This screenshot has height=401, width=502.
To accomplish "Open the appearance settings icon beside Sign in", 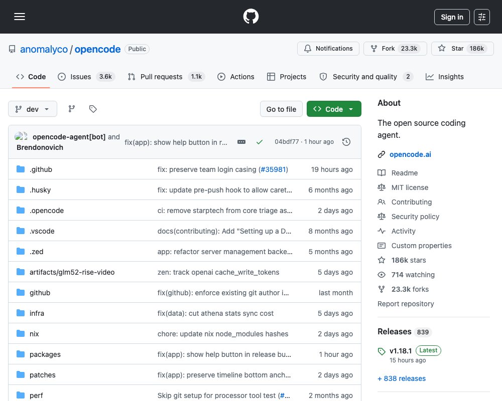I will click(481, 17).
